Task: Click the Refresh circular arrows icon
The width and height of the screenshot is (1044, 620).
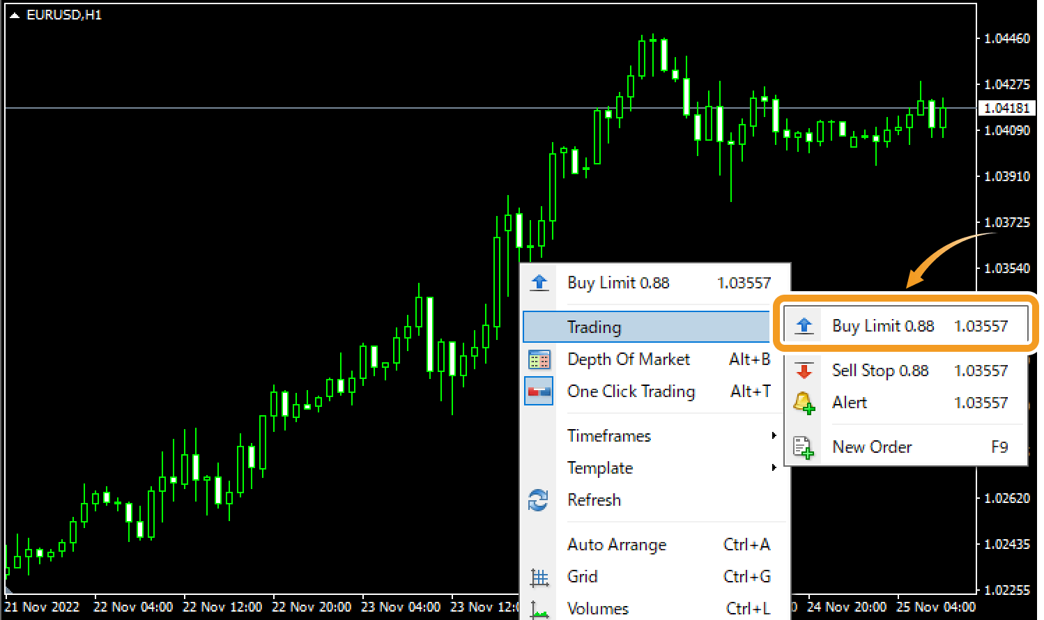Action: tap(539, 499)
